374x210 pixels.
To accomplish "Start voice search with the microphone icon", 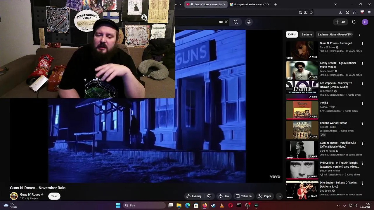I will click(x=249, y=22).
